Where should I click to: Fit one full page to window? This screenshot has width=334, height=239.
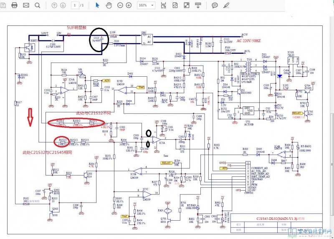point(175,5)
